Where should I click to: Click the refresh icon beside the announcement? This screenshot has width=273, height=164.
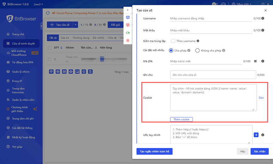click(x=48, y=13)
